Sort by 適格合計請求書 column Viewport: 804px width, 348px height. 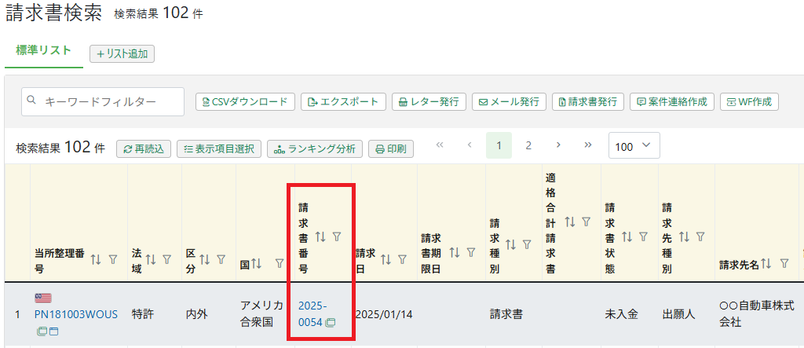coord(570,222)
